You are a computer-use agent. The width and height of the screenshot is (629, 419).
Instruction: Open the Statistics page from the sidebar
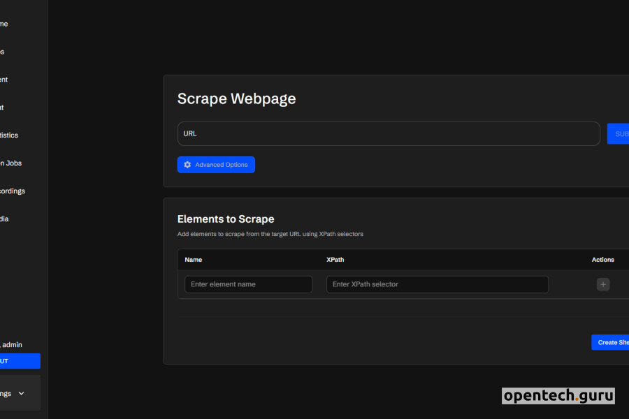(10, 135)
